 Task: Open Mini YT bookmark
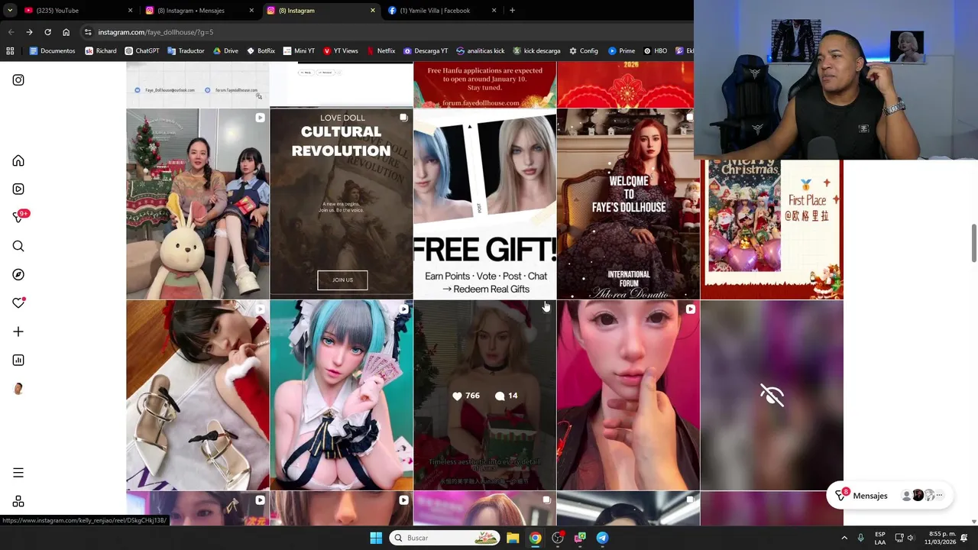point(298,51)
